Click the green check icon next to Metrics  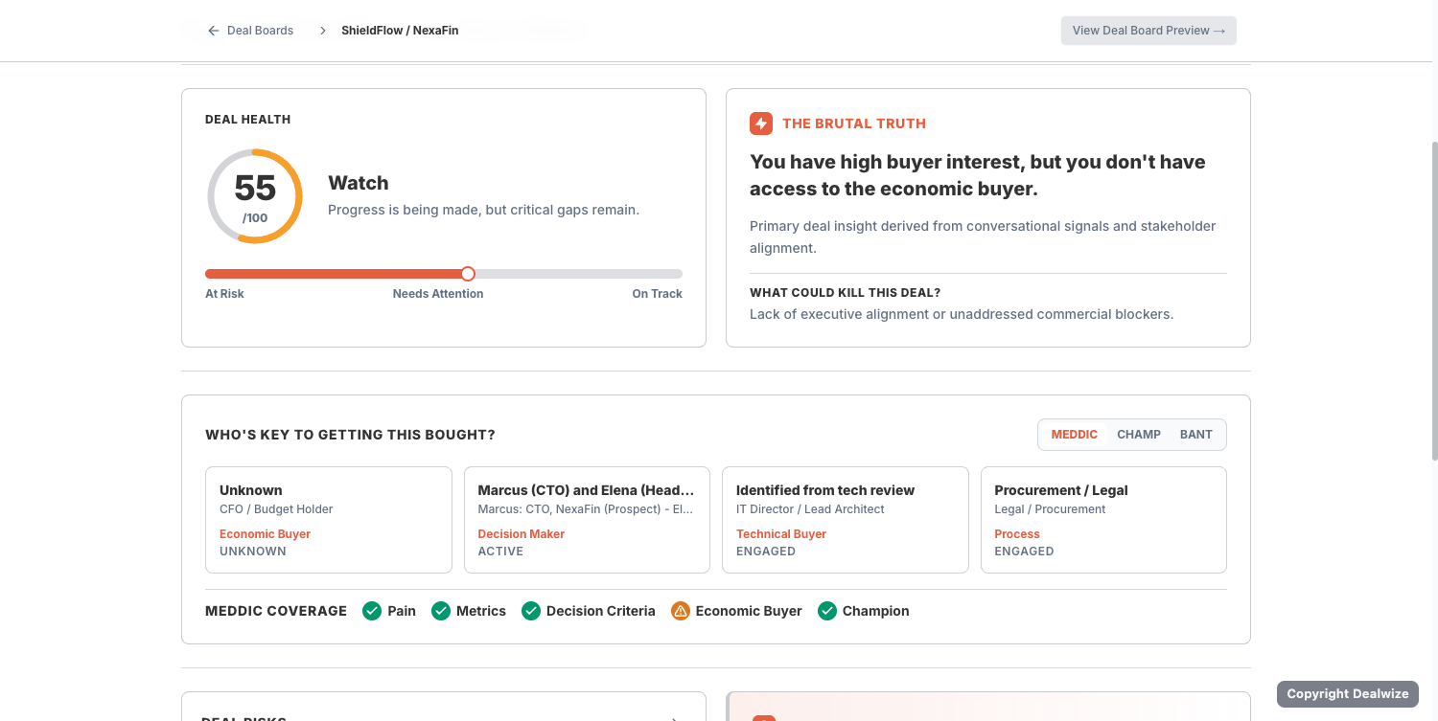point(441,611)
